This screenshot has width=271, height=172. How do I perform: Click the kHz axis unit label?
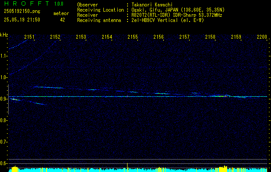(4, 35)
